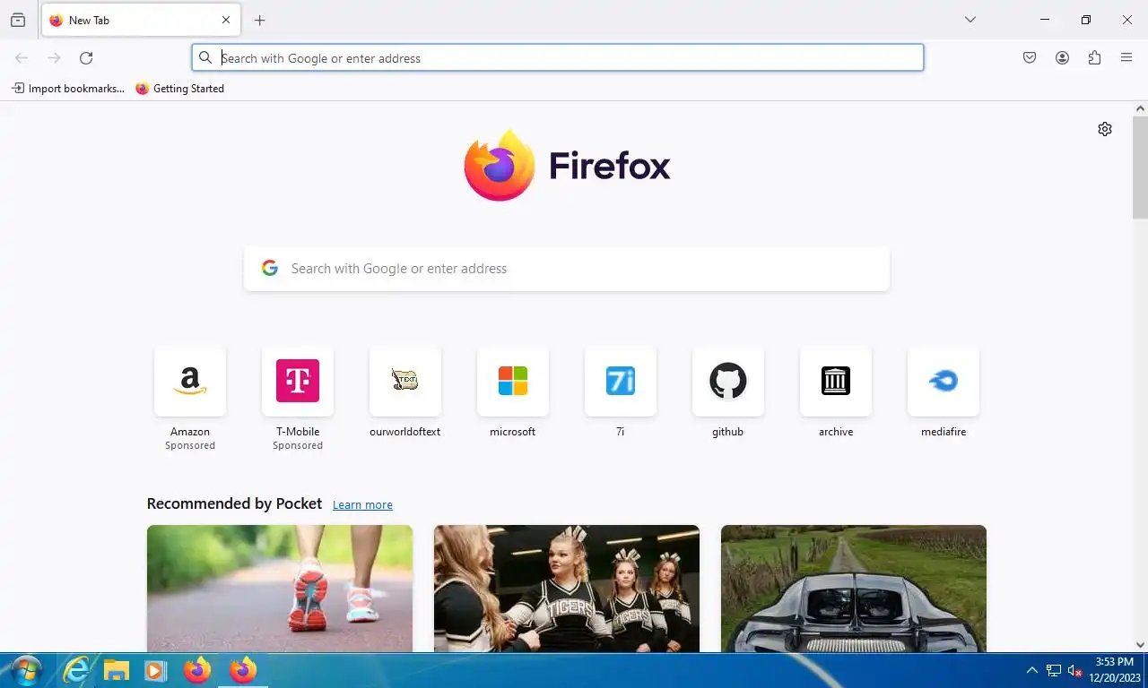
Task: Click the Recommended by Pocket heading
Action: click(x=234, y=503)
